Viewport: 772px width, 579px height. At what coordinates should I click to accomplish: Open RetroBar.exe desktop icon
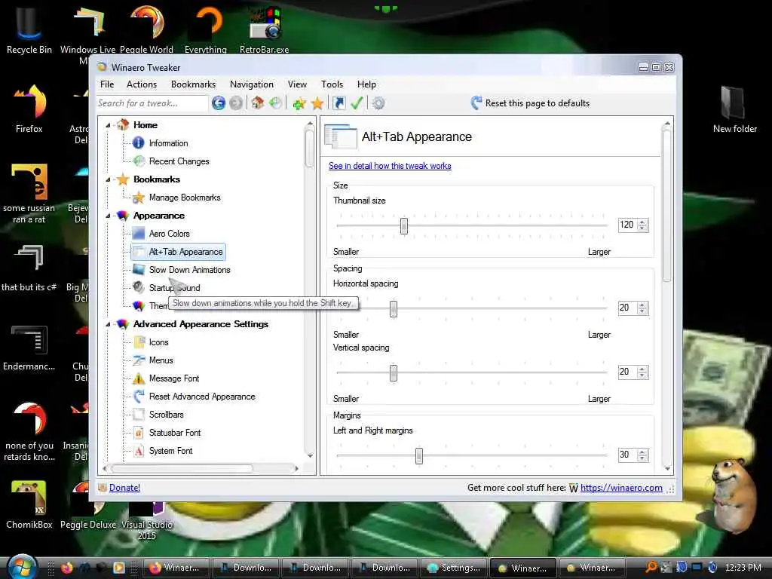[265, 29]
